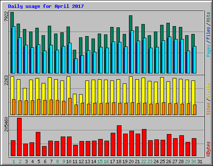The image size is (213, 166).
Task: Click day label 23 on x-axis
Action: pos(150,161)
